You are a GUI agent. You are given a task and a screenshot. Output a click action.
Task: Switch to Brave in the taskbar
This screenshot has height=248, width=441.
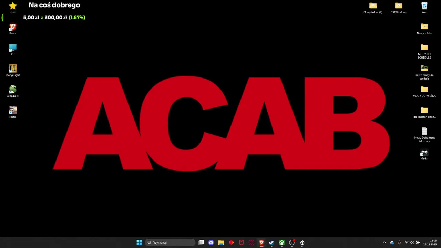coord(261,242)
